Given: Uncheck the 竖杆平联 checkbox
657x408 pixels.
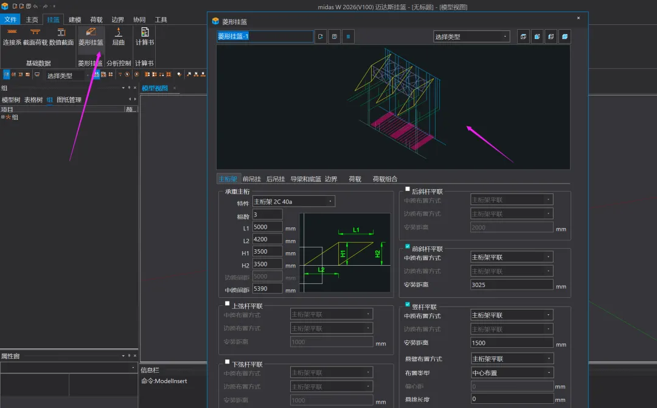Looking at the screenshot, I should tap(407, 305).
